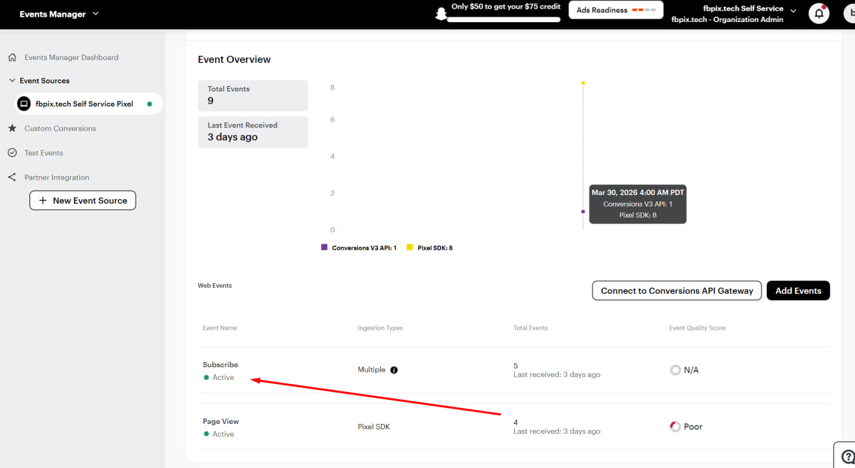Click the Test Events checkmark icon
The image size is (855, 468).
click(x=12, y=153)
